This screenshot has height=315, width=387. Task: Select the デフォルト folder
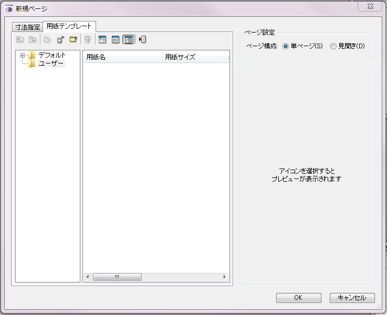[52, 55]
